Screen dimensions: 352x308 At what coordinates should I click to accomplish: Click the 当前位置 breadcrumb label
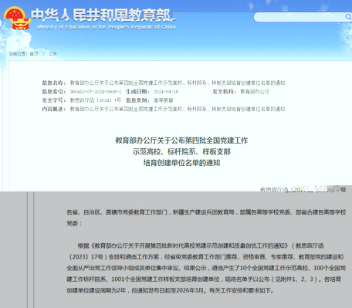[x=19, y=54]
